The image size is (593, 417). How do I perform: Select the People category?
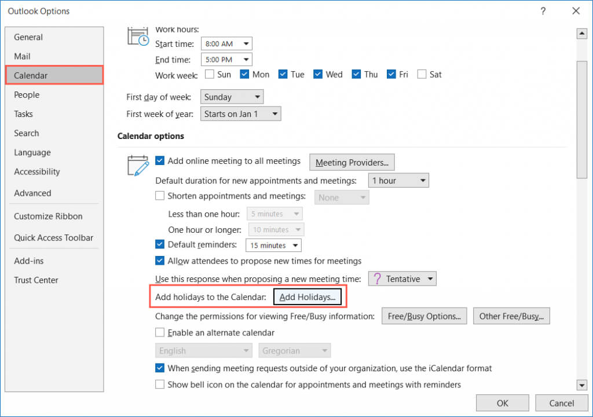[x=54, y=94]
